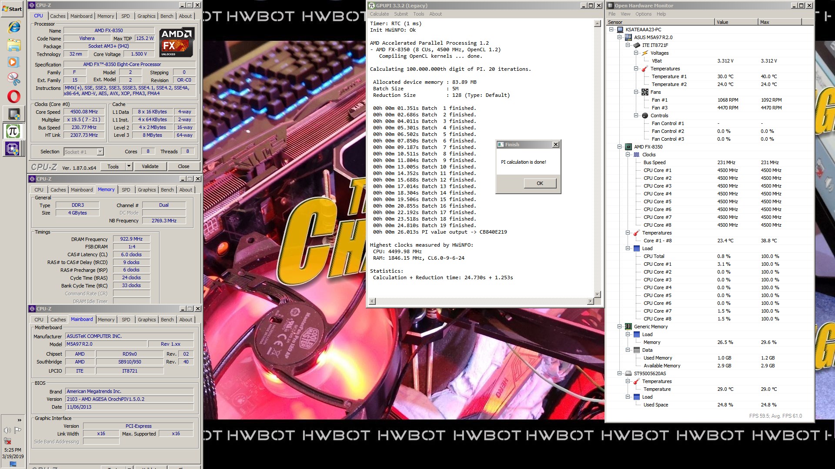Image resolution: width=835 pixels, height=469 pixels.
Task: Open the Action Center flag icon
Action: (18, 430)
